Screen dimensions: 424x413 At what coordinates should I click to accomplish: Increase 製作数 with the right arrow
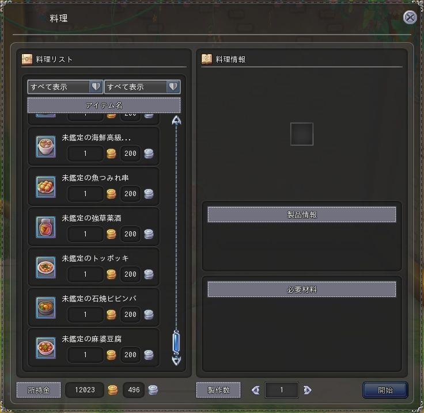[x=308, y=390]
